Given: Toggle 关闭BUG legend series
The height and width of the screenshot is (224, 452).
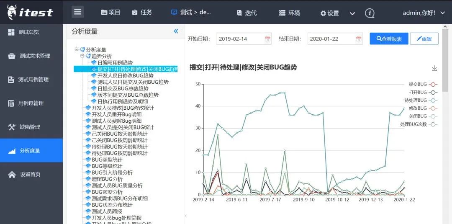Looking at the screenshot, I should click(x=423, y=116).
